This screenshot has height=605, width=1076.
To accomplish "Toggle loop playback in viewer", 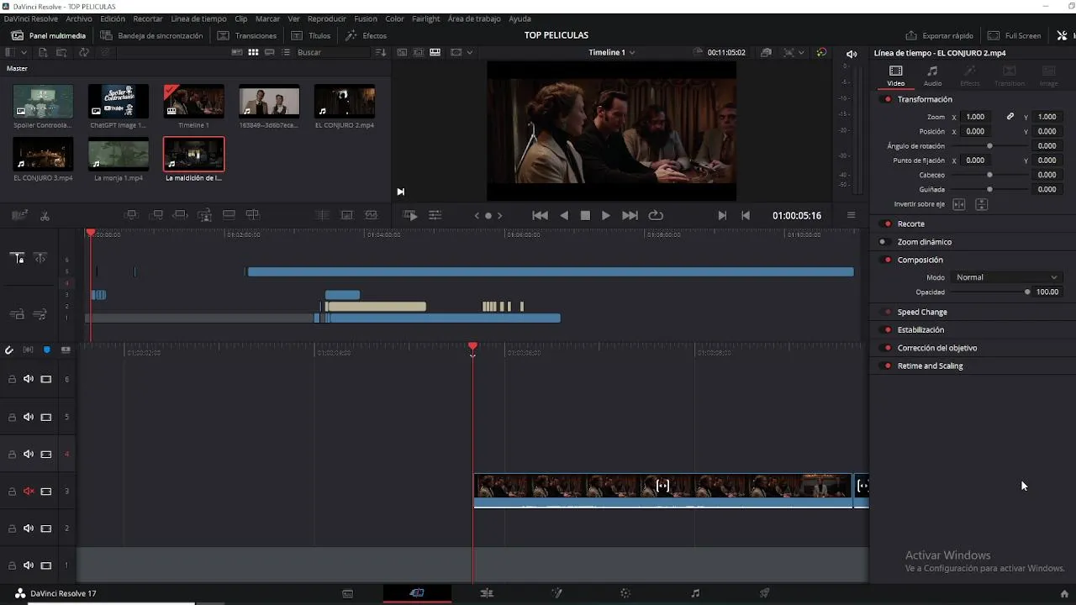I will [656, 216].
